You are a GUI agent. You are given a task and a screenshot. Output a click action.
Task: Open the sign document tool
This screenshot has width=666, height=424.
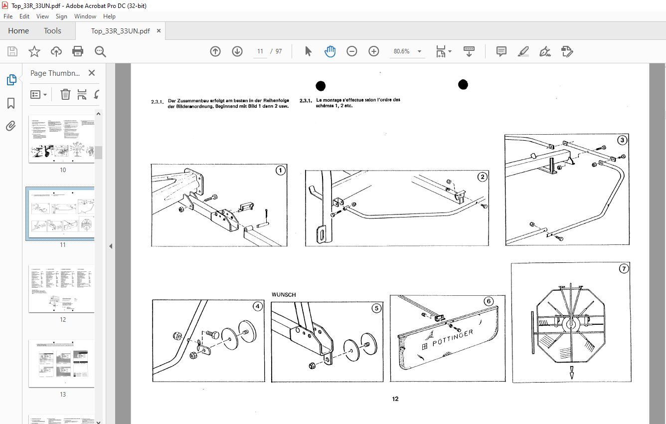pyautogui.click(x=545, y=51)
